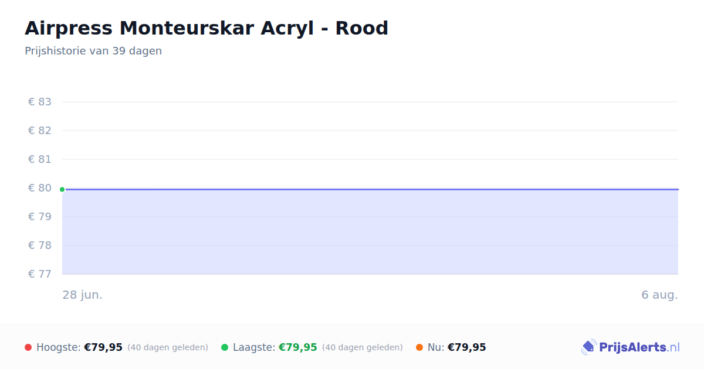Viewport: 704px width, 369px height.
Task: Click the shaded area under price line
Action: (370, 232)
